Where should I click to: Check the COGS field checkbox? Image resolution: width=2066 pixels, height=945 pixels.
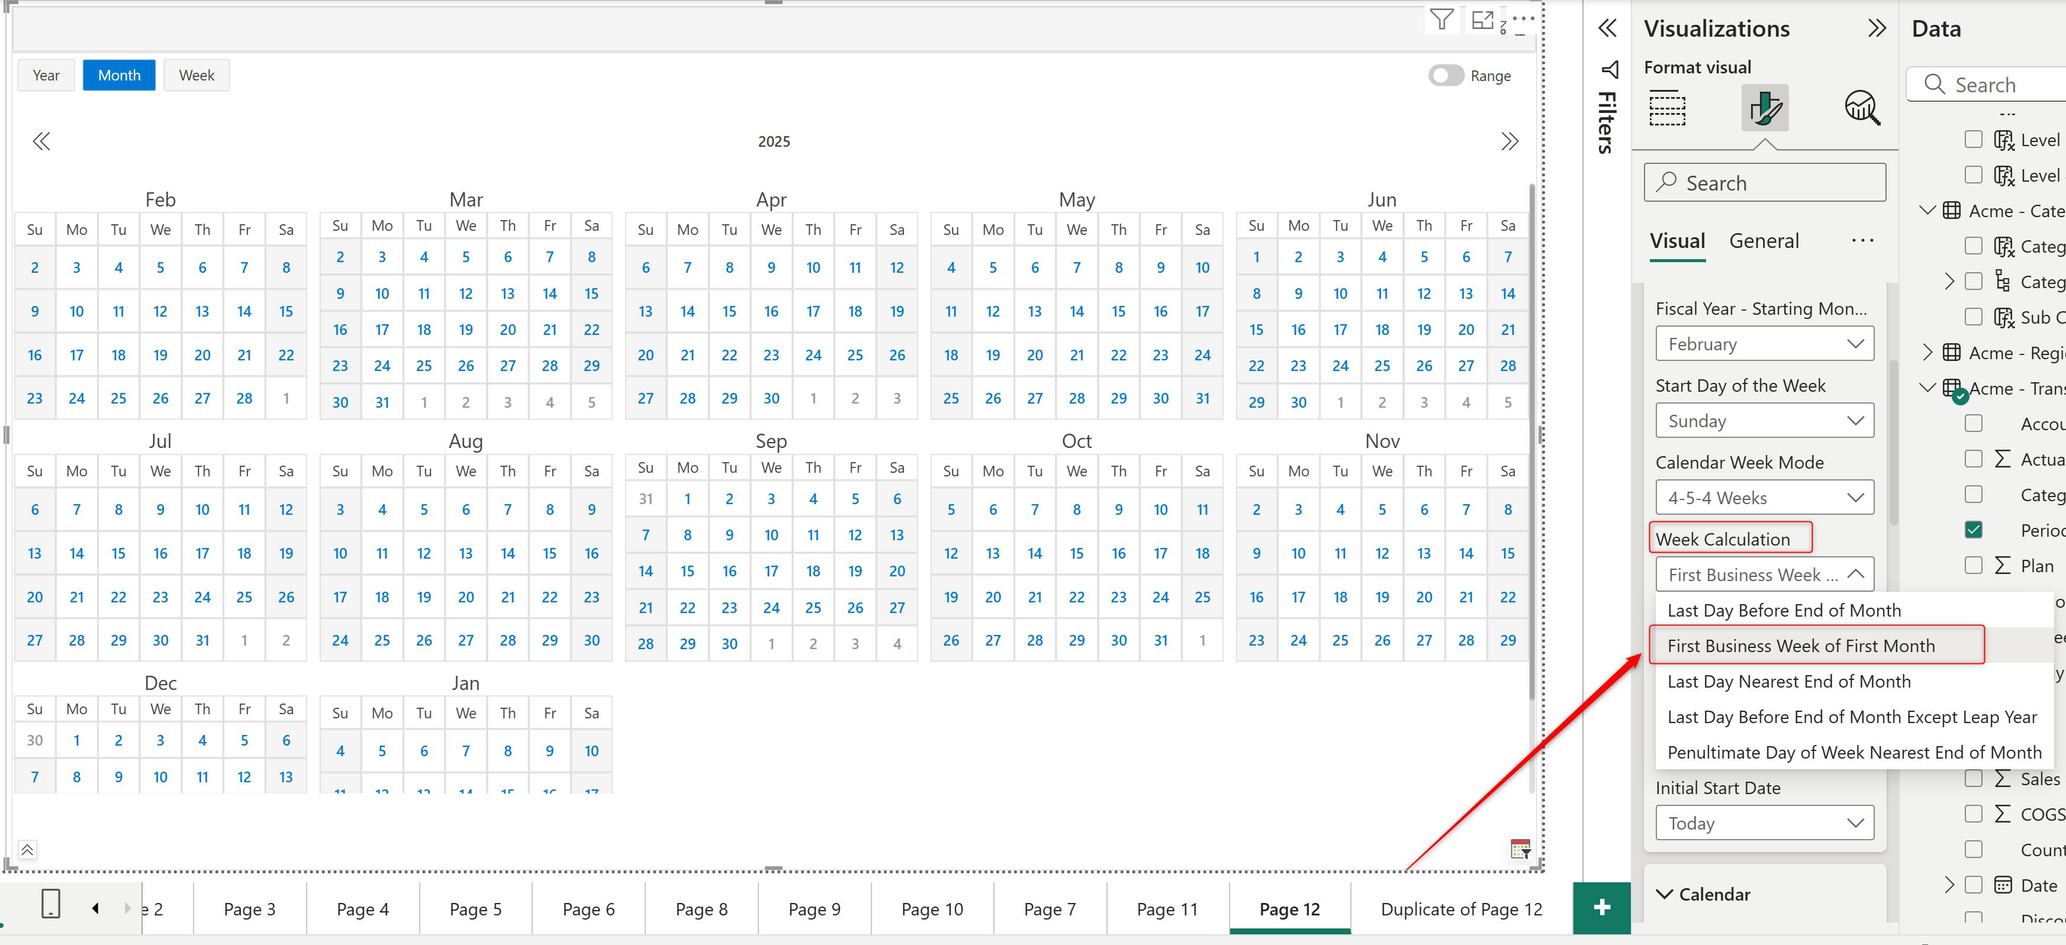(1973, 814)
